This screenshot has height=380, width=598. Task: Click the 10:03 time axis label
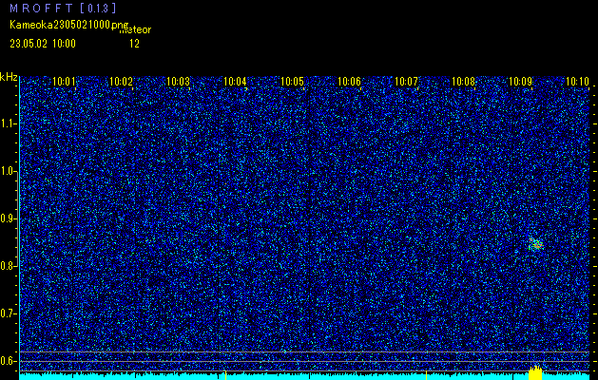click(x=178, y=81)
